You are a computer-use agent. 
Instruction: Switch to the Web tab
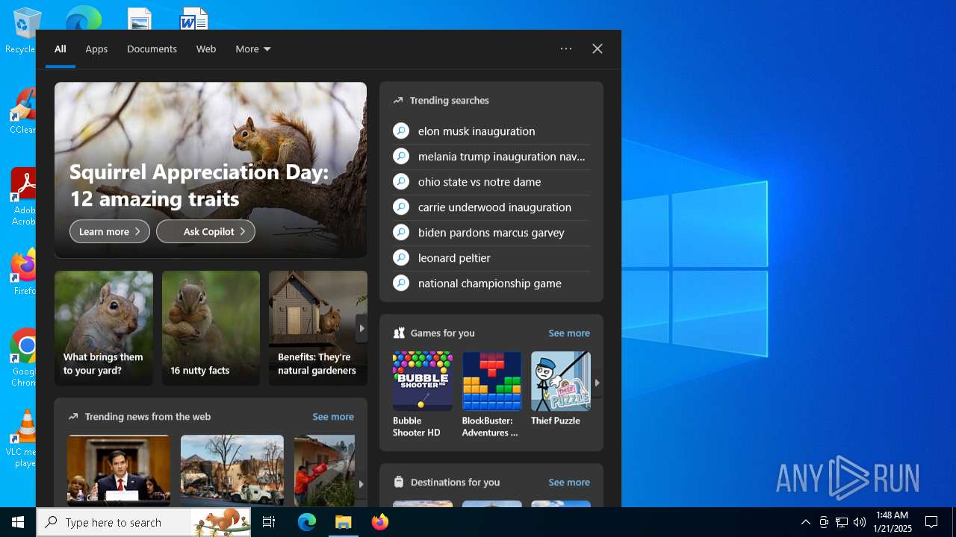point(206,49)
